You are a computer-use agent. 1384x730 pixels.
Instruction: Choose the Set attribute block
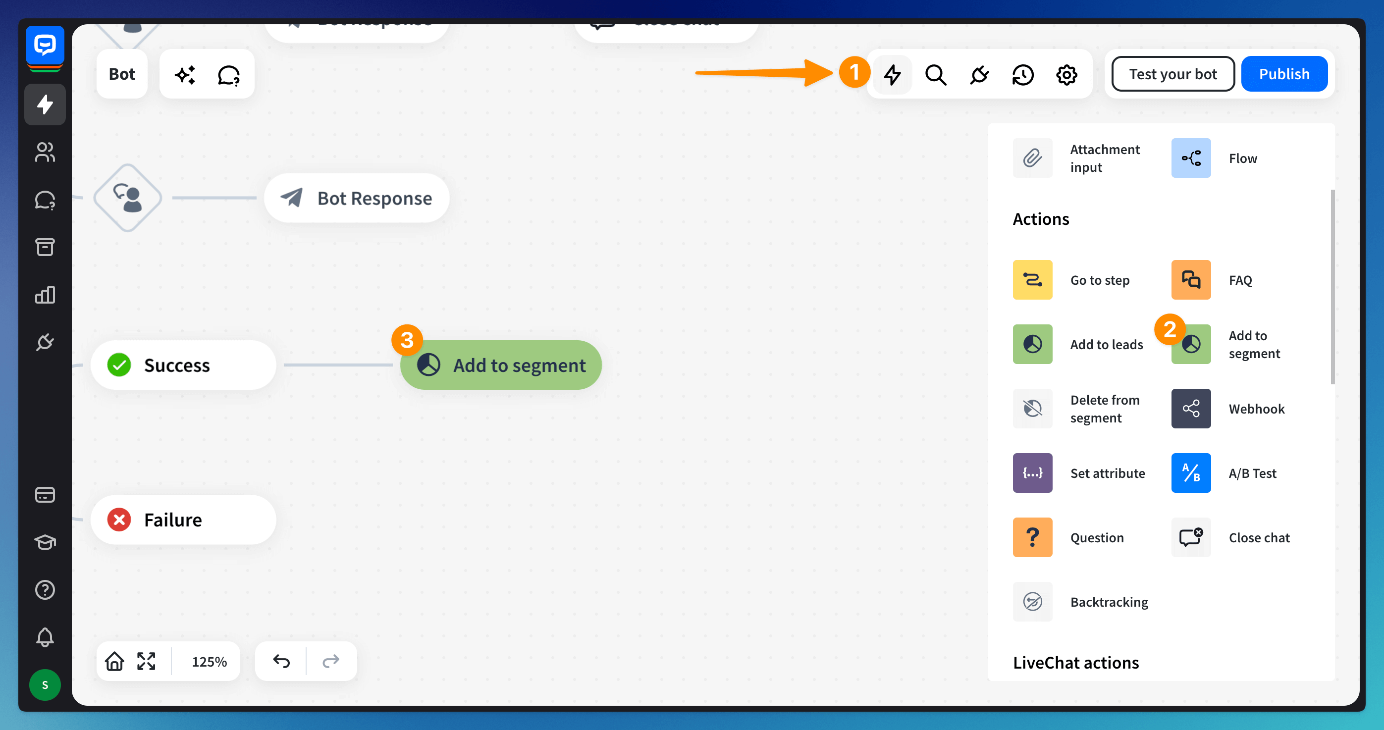[x=1032, y=473]
